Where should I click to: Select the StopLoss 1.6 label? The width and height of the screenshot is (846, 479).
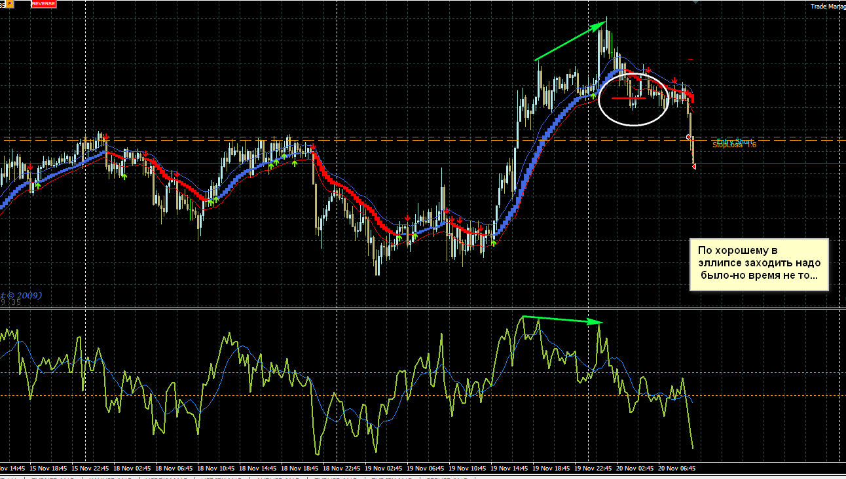pyautogui.click(x=735, y=145)
